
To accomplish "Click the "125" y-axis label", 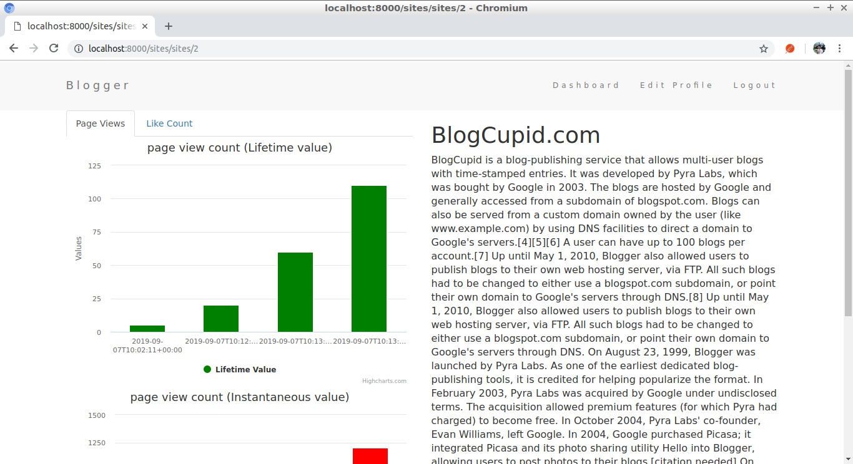I will 94,166.
